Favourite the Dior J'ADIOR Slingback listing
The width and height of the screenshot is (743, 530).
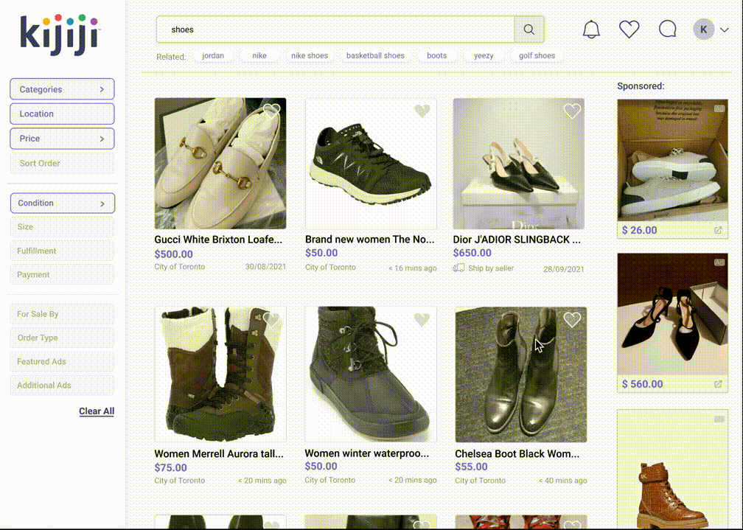click(572, 111)
